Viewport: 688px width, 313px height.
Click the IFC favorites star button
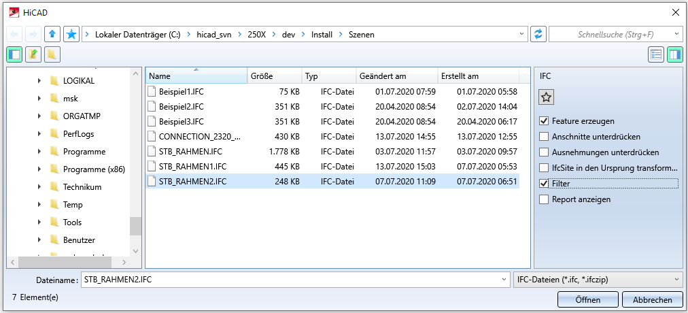547,97
